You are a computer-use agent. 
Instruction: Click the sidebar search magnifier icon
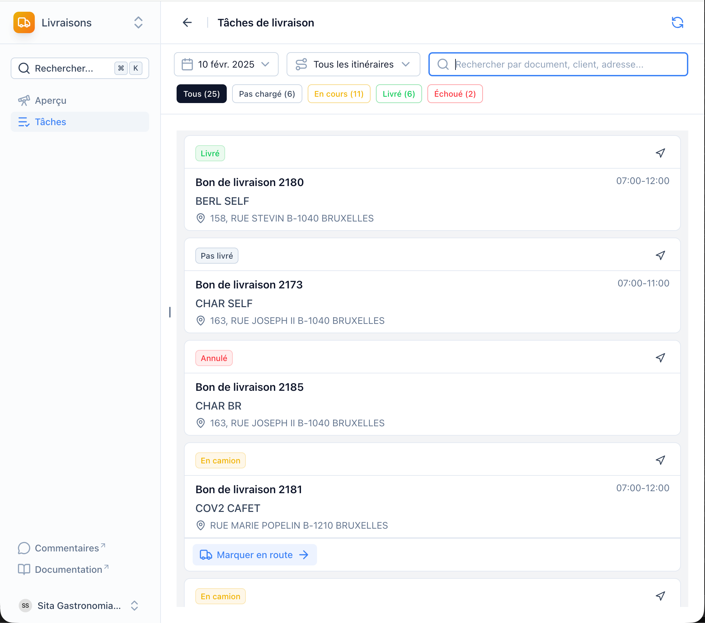pyautogui.click(x=24, y=68)
